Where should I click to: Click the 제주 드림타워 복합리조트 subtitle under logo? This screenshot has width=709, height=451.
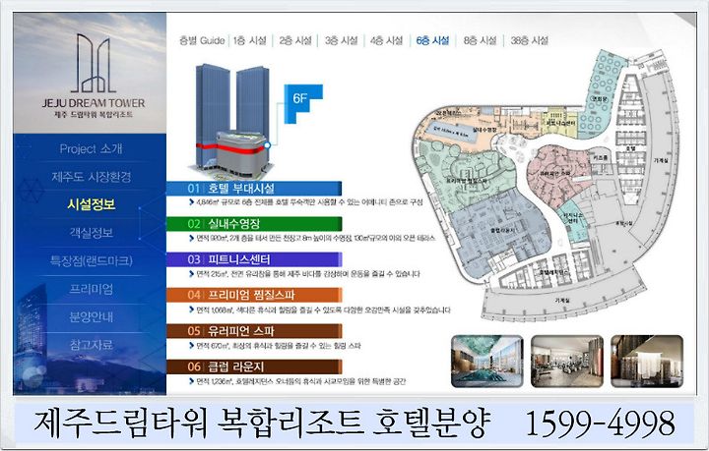94,115
